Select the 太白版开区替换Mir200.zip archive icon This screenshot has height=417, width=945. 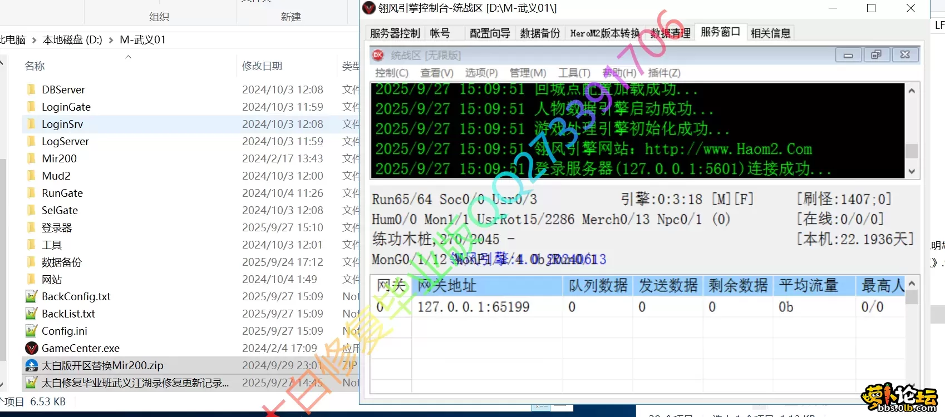[32, 366]
